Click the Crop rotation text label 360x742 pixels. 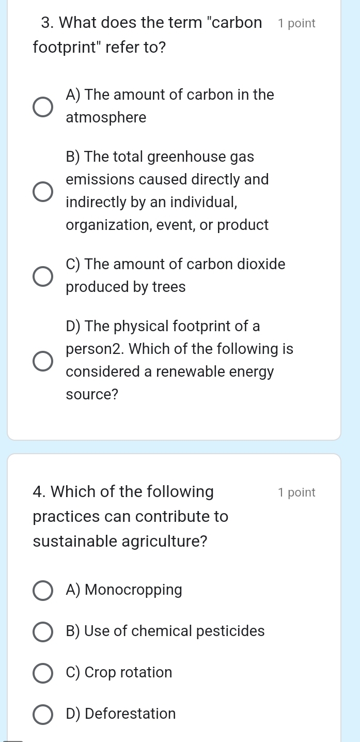coord(119,673)
